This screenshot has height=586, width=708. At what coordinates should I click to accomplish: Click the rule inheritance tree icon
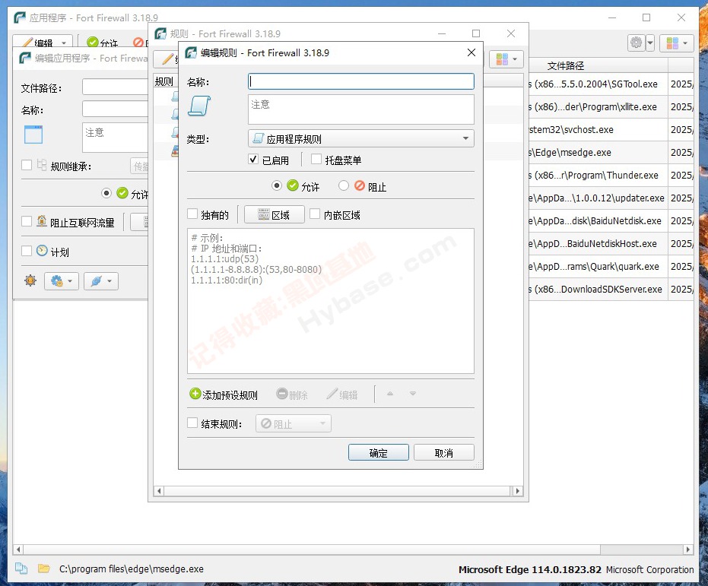click(x=42, y=165)
